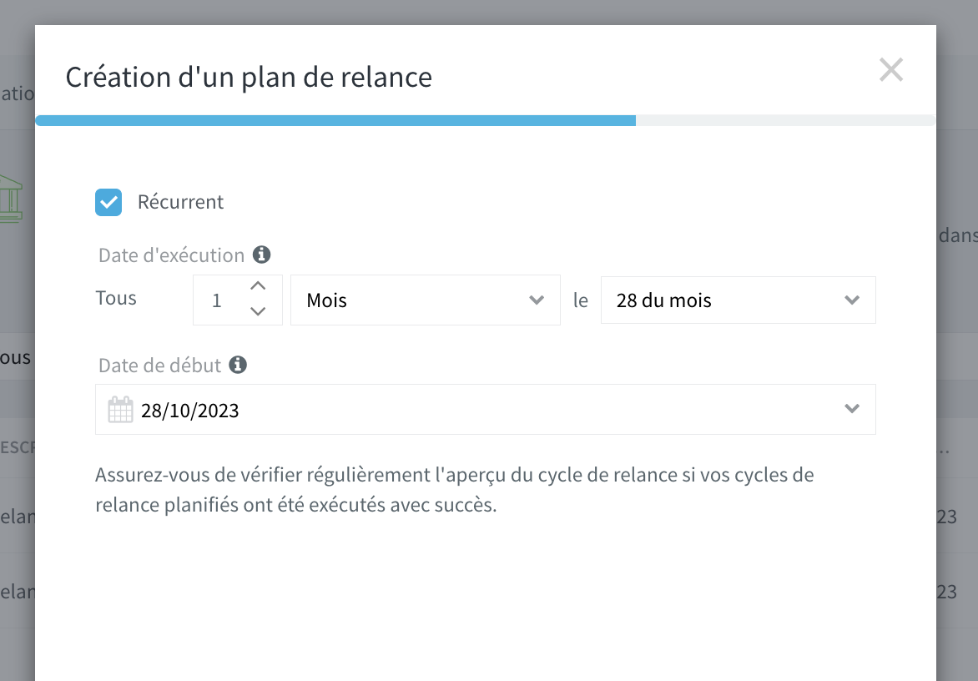The width and height of the screenshot is (978, 681).
Task: Open the Mois period dropdown
Action: coord(426,300)
